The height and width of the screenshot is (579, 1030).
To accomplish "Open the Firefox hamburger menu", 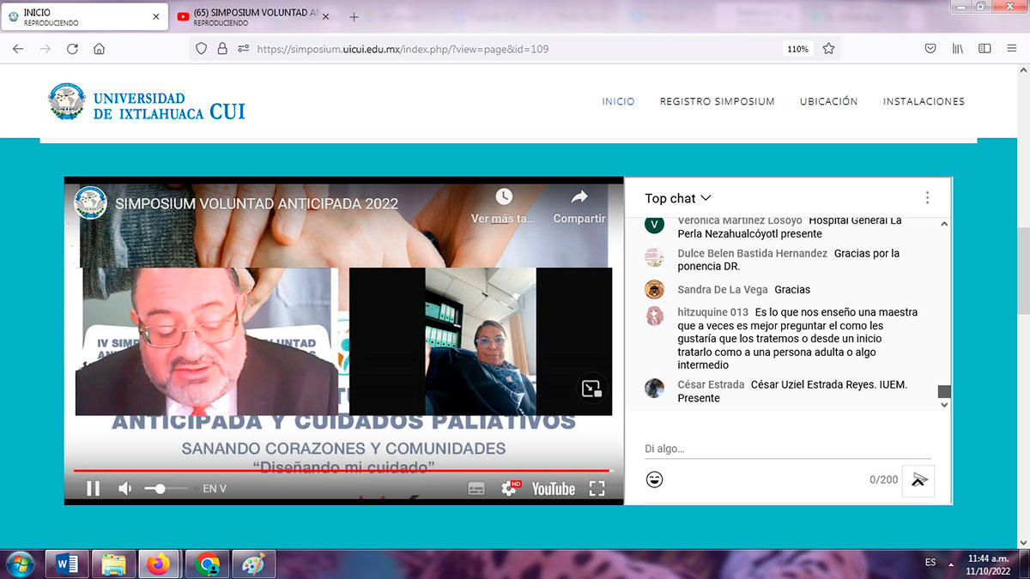I will click(1012, 49).
